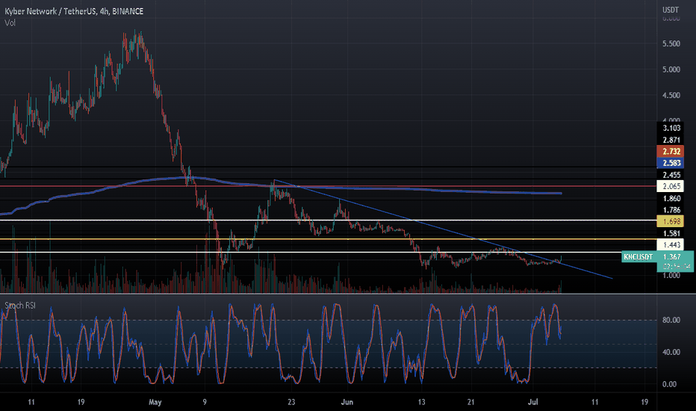Click the 40.00 Stoch RSI scale value
696x411 pixels.
pyautogui.click(x=671, y=352)
